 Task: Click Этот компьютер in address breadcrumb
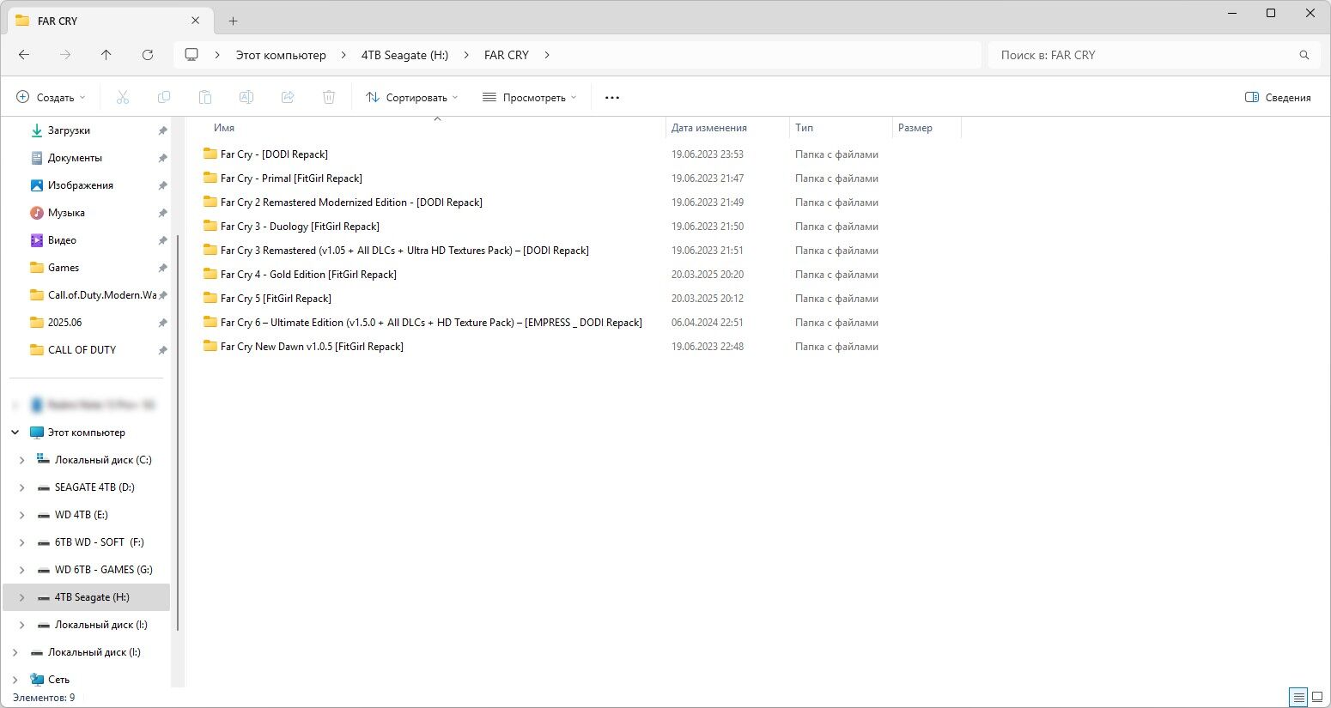click(281, 55)
